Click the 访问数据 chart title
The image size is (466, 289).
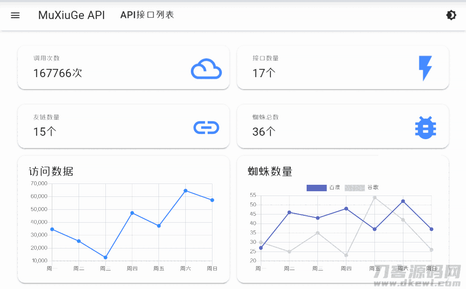point(51,171)
